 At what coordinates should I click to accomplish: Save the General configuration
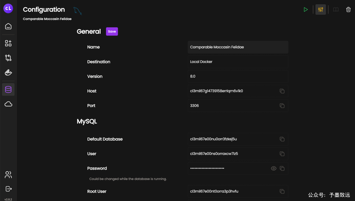112,32
